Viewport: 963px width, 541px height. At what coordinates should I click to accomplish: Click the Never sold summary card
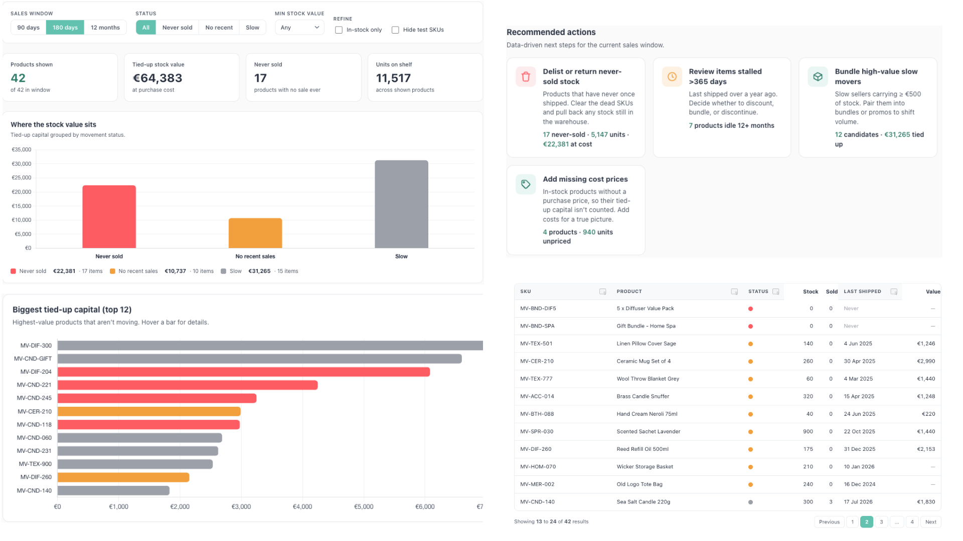pyautogui.click(x=303, y=78)
